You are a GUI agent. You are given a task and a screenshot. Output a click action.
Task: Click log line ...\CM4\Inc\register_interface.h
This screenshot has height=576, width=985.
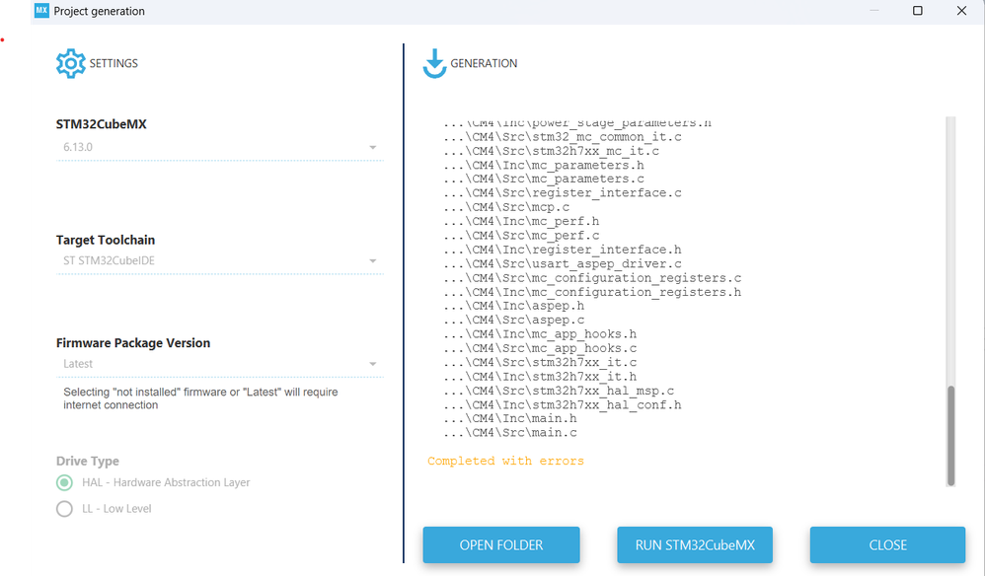[x=563, y=250]
